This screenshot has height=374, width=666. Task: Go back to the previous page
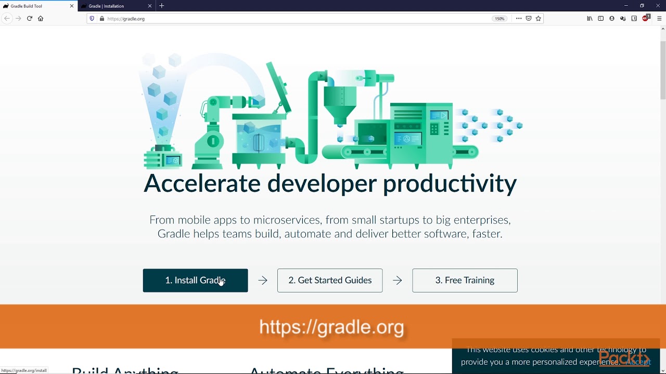coord(7,18)
